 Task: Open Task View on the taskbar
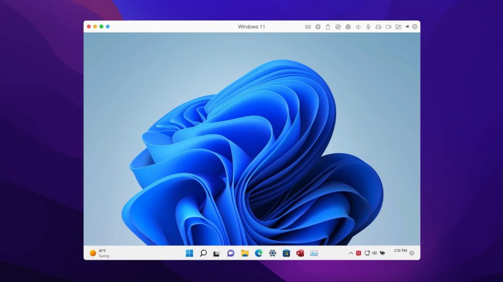pyautogui.click(x=217, y=253)
